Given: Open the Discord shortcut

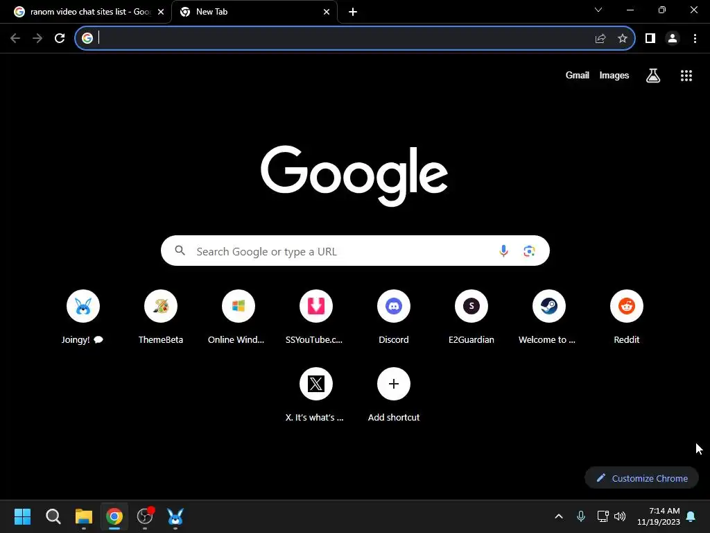Looking at the screenshot, I should click(394, 316).
